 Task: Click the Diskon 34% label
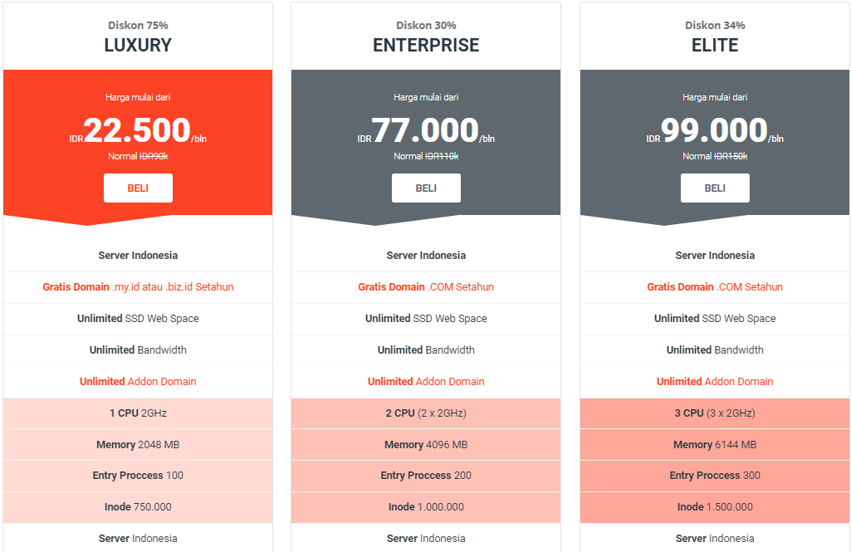[x=715, y=25]
